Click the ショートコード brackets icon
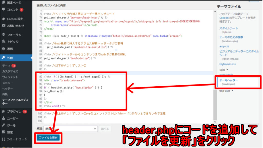This screenshot has height=148, width=263. click(3, 139)
